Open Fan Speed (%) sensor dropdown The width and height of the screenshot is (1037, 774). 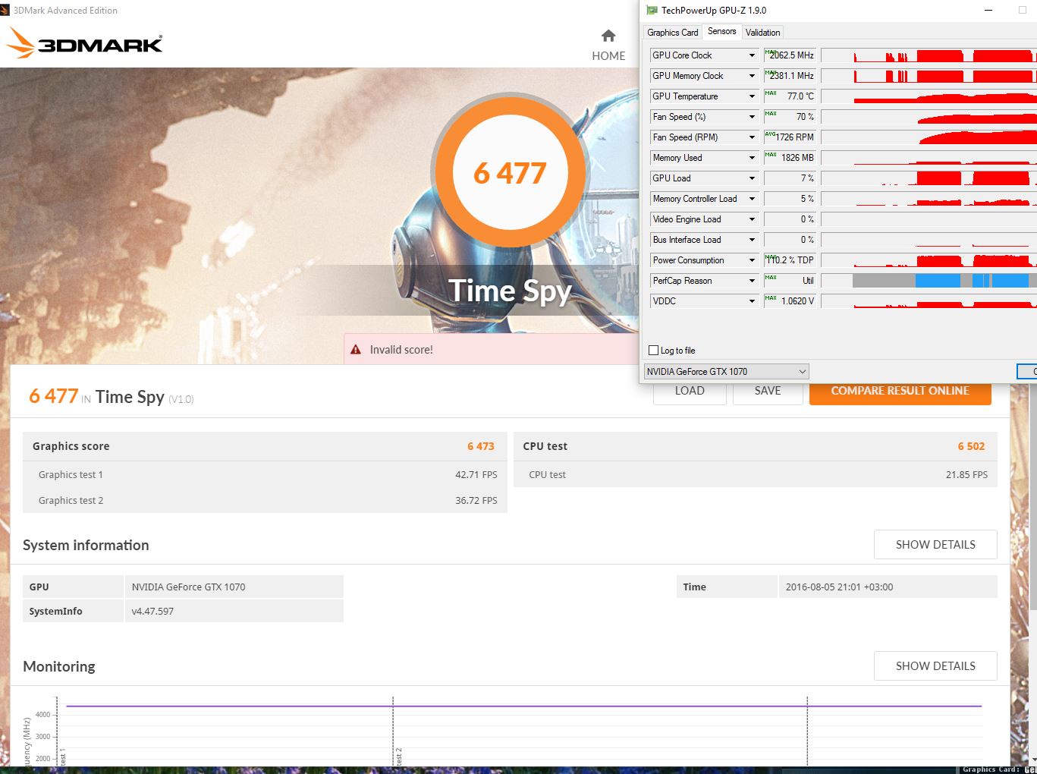pos(752,117)
